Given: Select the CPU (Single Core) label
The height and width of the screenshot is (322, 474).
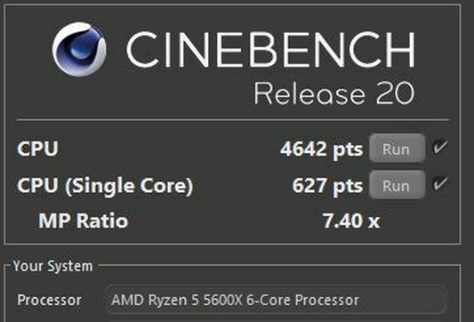Looking at the screenshot, I should (105, 186).
